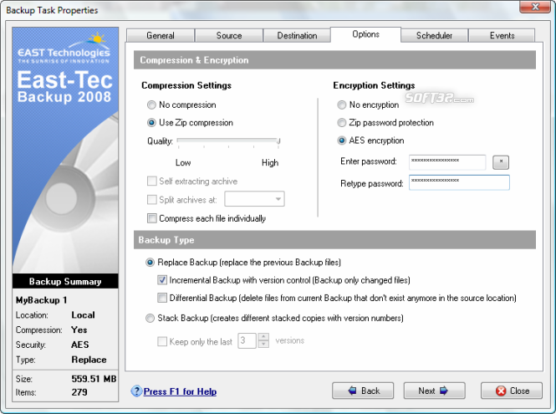
Task: Select AES encryption radio button
Action: click(341, 141)
